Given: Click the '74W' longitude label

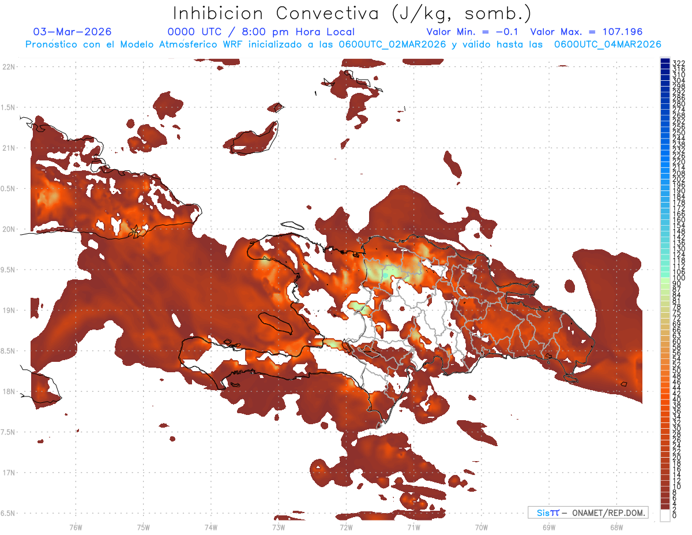Looking at the screenshot, I should pyautogui.click(x=211, y=526).
